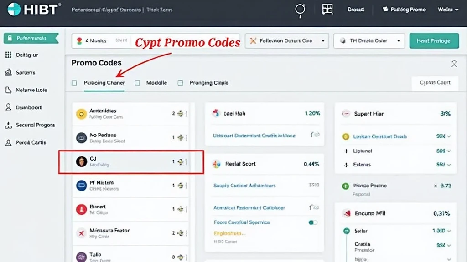The image size is (467, 262).
Task: Click the Bianert red avatar icon
Action: (81, 209)
